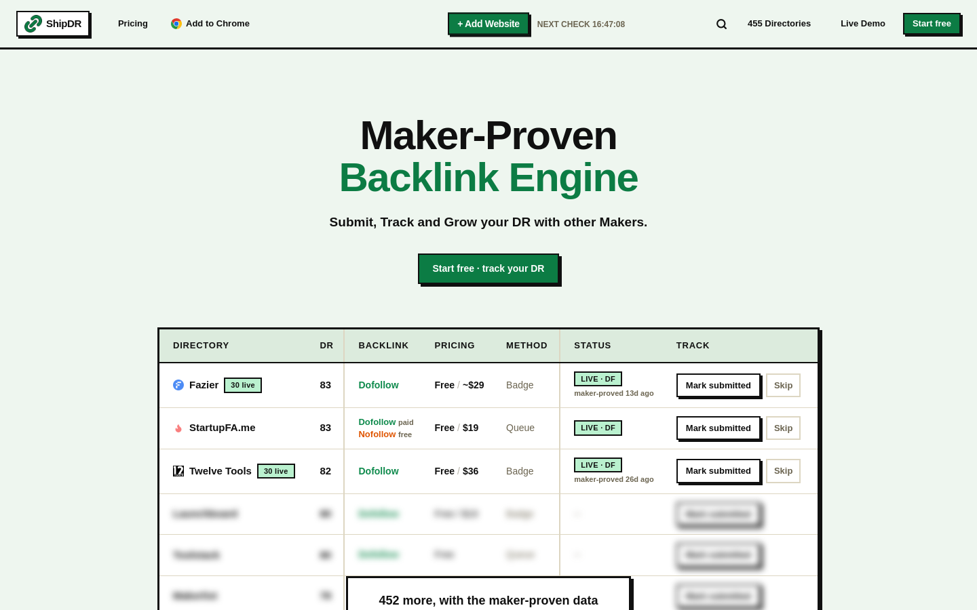Image resolution: width=977 pixels, height=610 pixels.
Task: Click the Free / ~$29 pricing cell
Action: [459, 385]
